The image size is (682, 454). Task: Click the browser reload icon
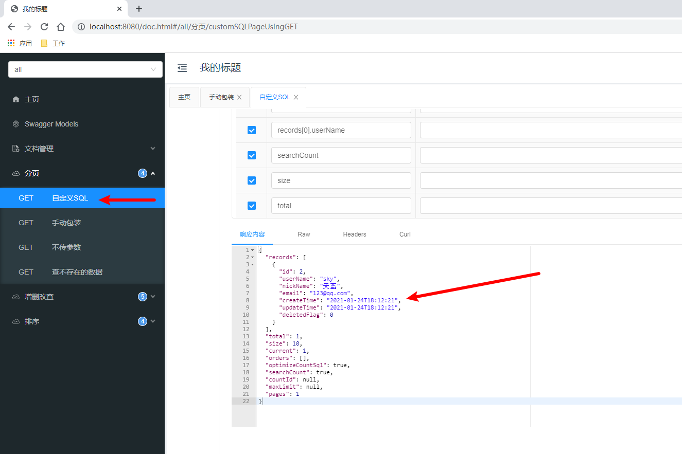coord(44,27)
